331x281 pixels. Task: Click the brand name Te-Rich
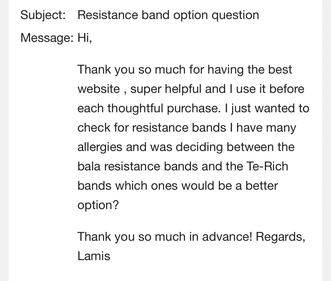(267, 166)
